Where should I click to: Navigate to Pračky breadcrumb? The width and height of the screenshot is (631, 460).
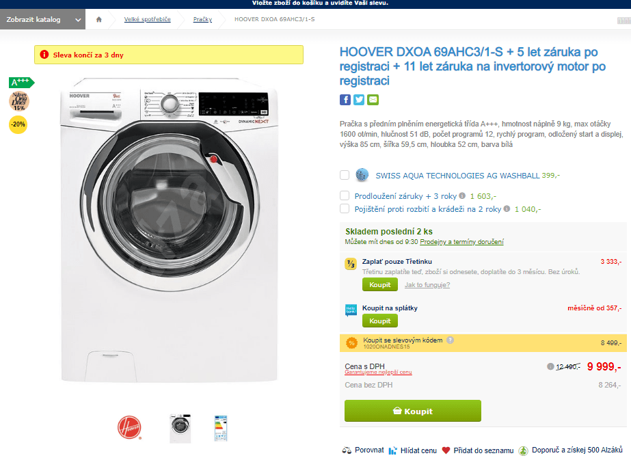[x=202, y=19]
